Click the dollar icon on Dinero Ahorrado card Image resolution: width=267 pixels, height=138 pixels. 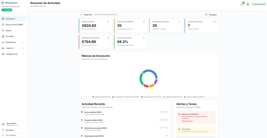click(x=108, y=22)
